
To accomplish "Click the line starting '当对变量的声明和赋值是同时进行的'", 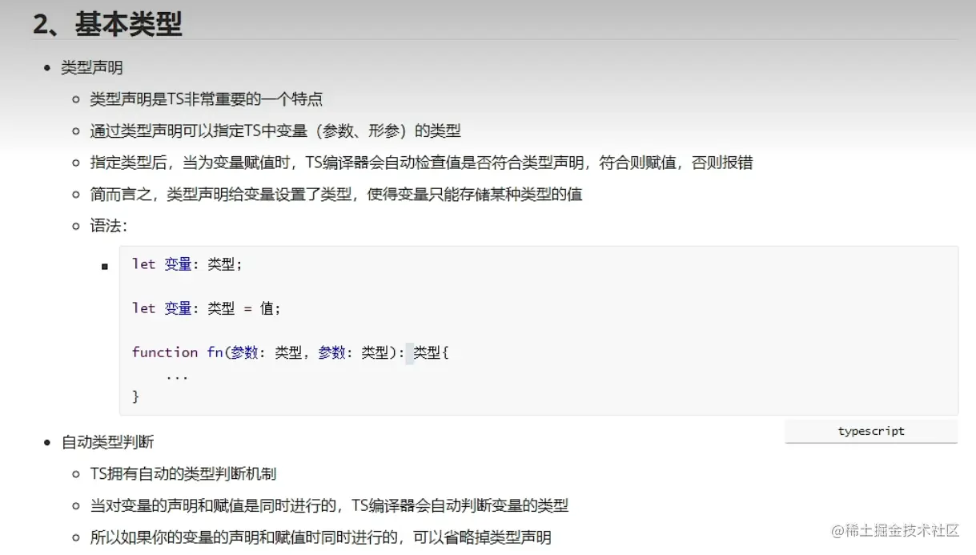I will point(329,505).
